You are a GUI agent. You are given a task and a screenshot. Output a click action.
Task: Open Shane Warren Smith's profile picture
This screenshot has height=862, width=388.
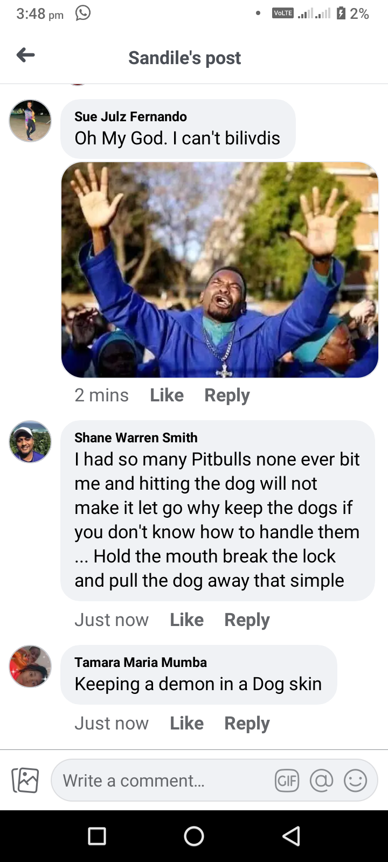(x=30, y=442)
